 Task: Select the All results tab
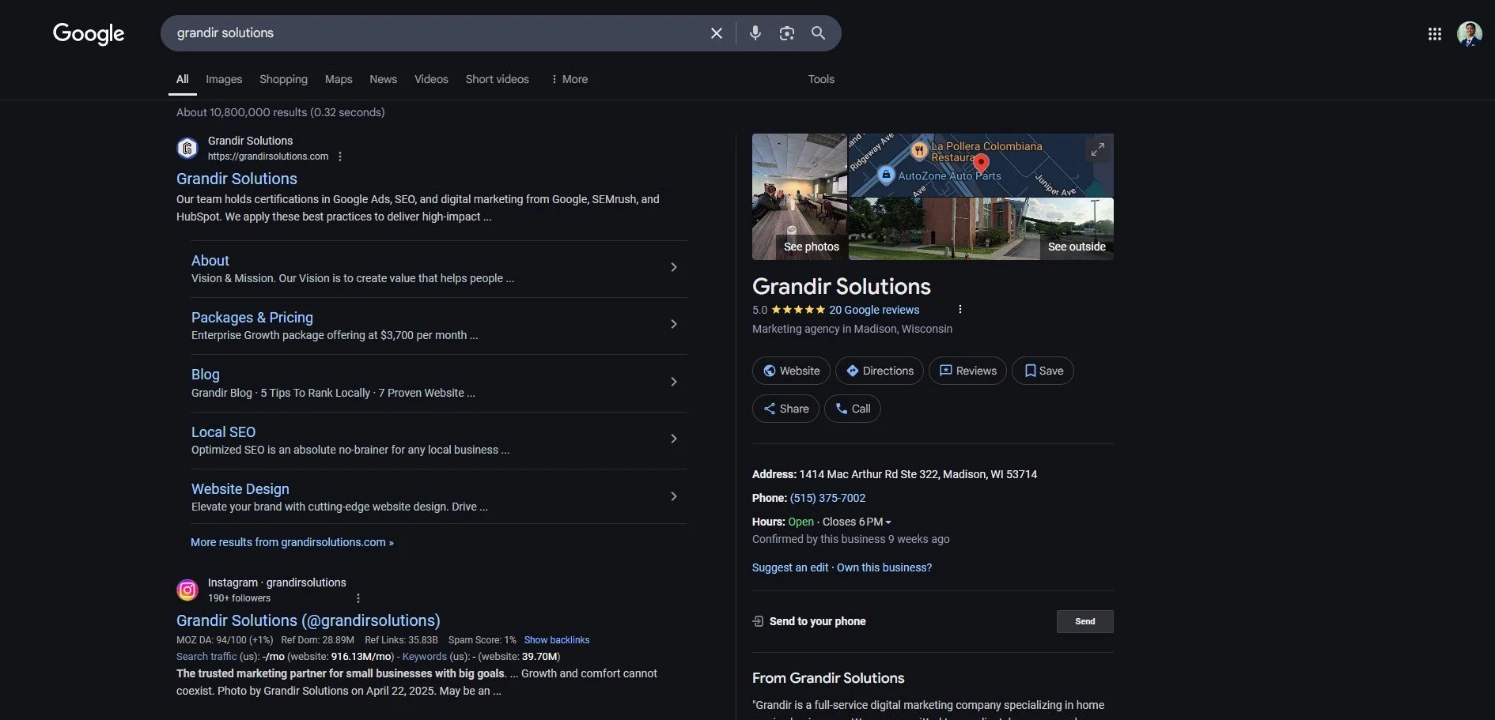(182, 79)
